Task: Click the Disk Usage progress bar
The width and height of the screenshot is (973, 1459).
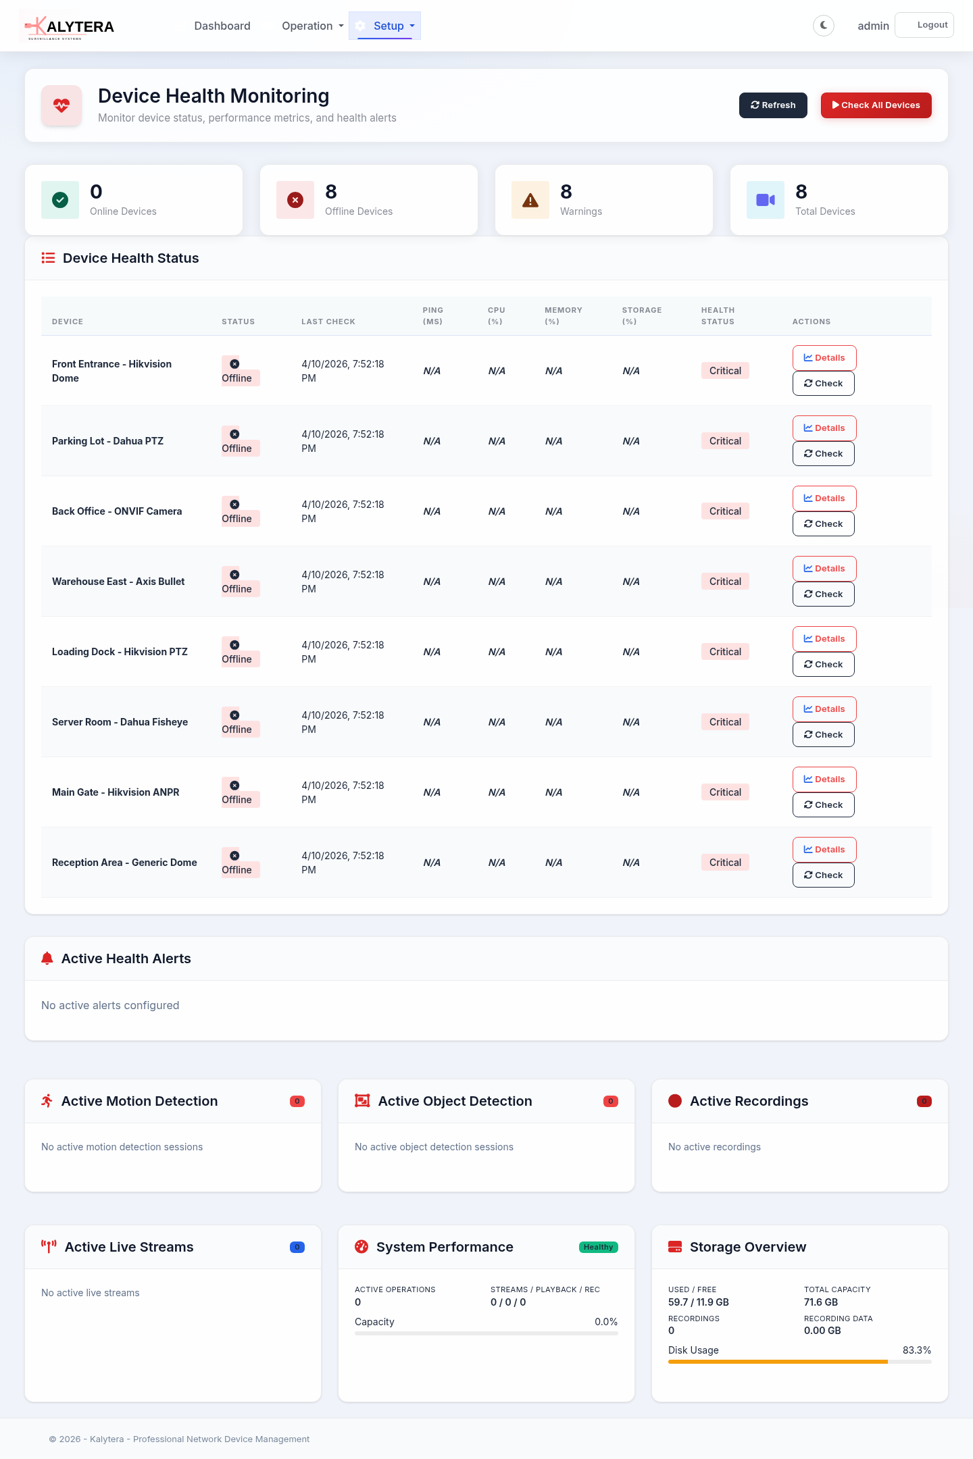Action: point(799,1362)
